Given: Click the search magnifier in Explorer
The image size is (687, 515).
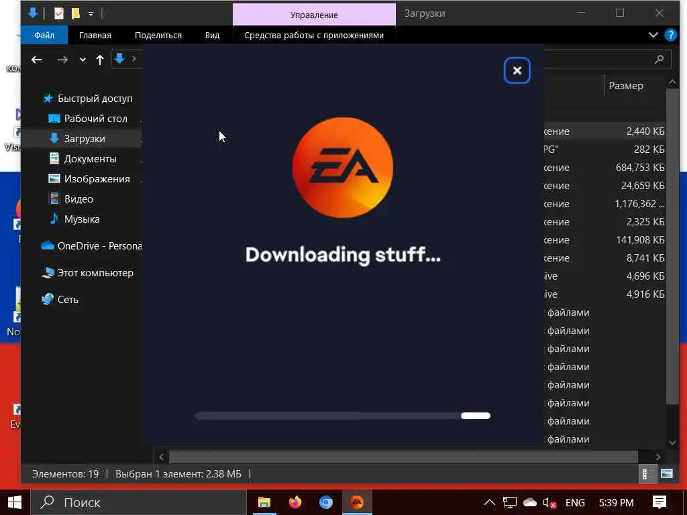Looking at the screenshot, I should (659, 59).
